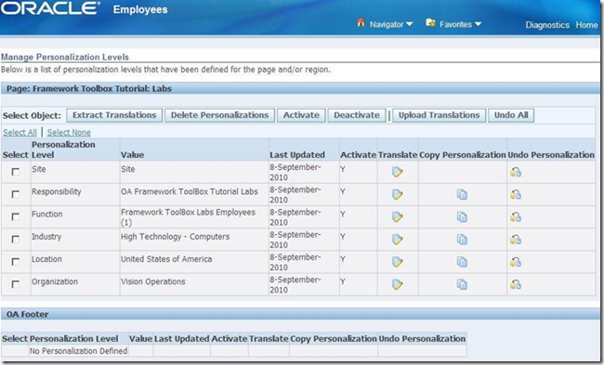This screenshot has width=604, height=365.
Task: Open the Diagnostics link
Action: pos(547,25)
